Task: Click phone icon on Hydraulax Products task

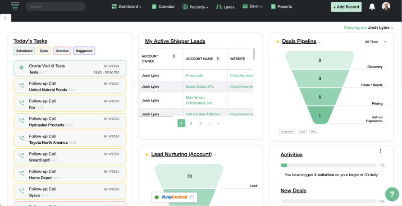Action: click(22, 120)
